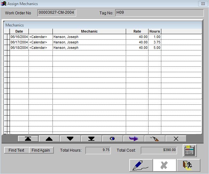Click the Tag No field showing H09

(159, 13)
